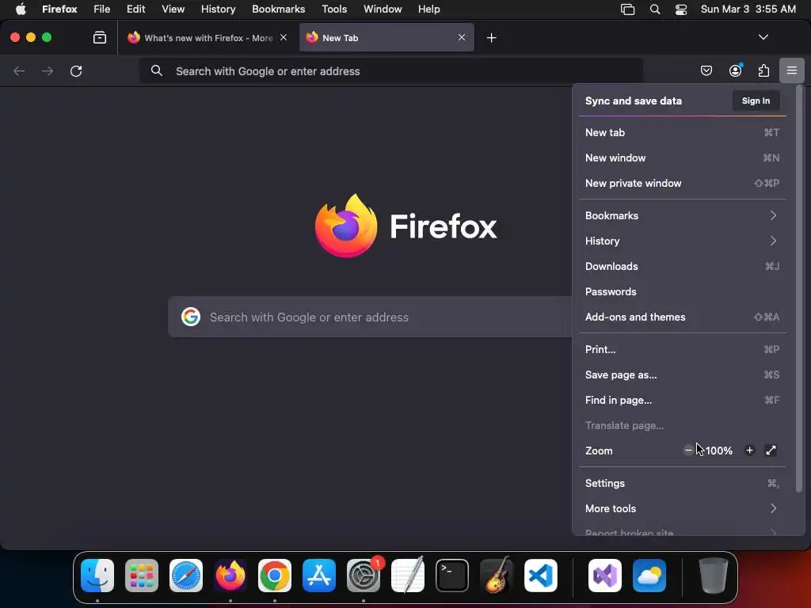Viewport: 811px width, 608px height.
Task: Click the menu panel scrollbar
Action: click(799, 290)
